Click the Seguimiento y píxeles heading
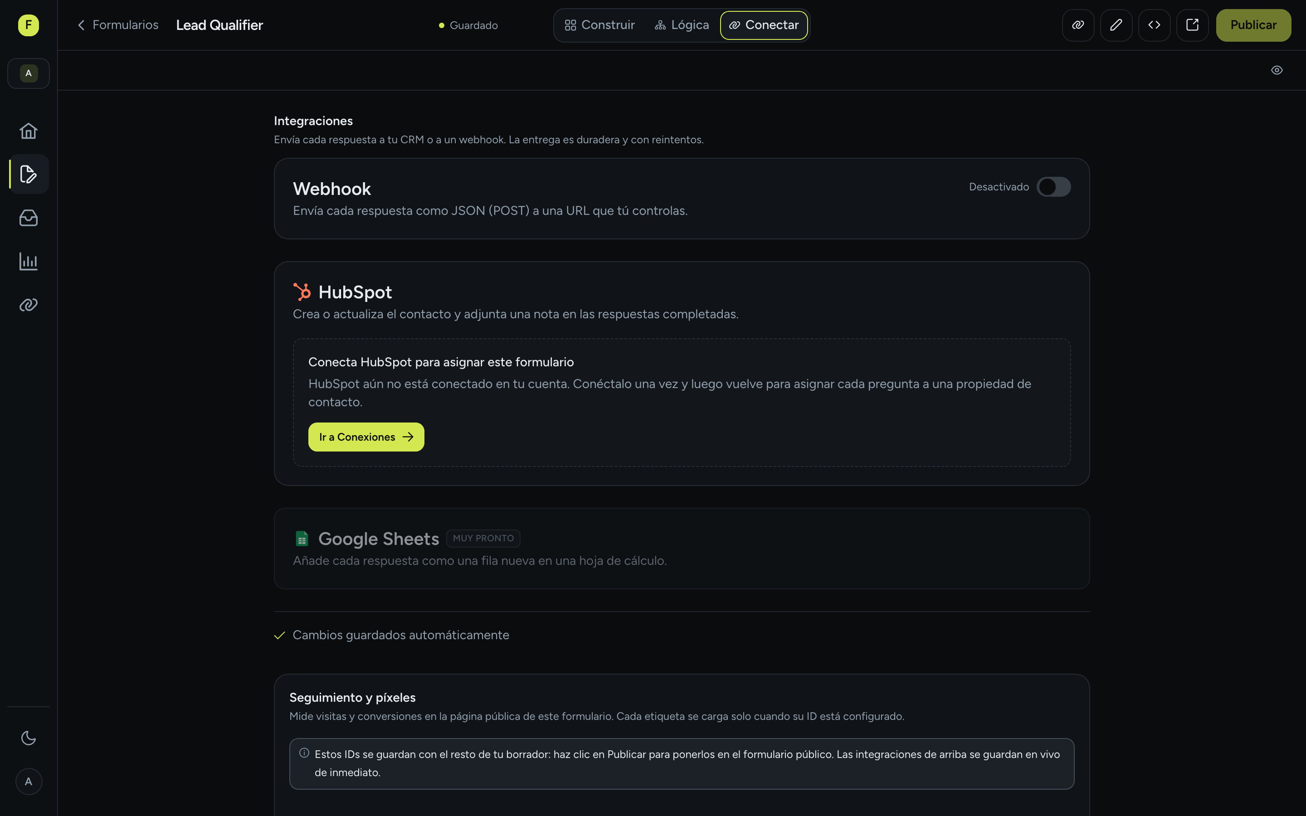Viewport: 1306px width, 816px height. coord(352,697)
